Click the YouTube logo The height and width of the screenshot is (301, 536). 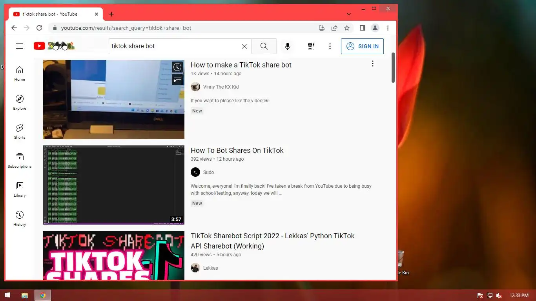(54, 46)
